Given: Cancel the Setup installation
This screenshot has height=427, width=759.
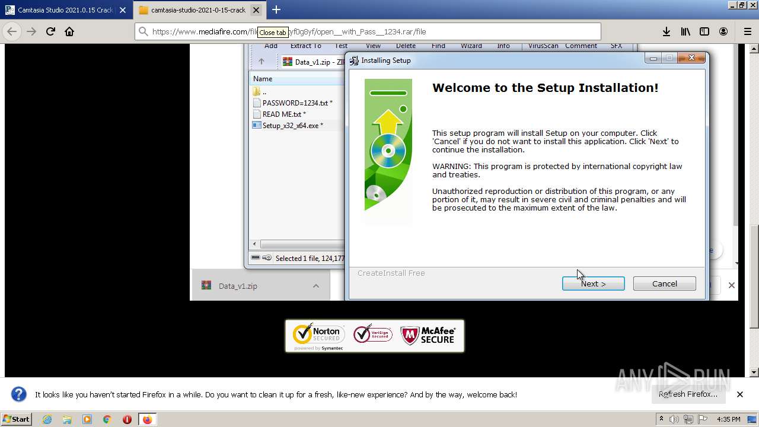Looking at the screenshot, I should click(664, 283).
